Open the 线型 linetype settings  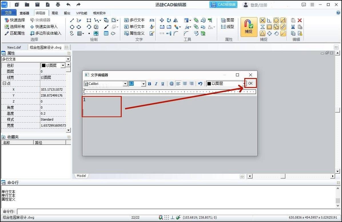227,27
